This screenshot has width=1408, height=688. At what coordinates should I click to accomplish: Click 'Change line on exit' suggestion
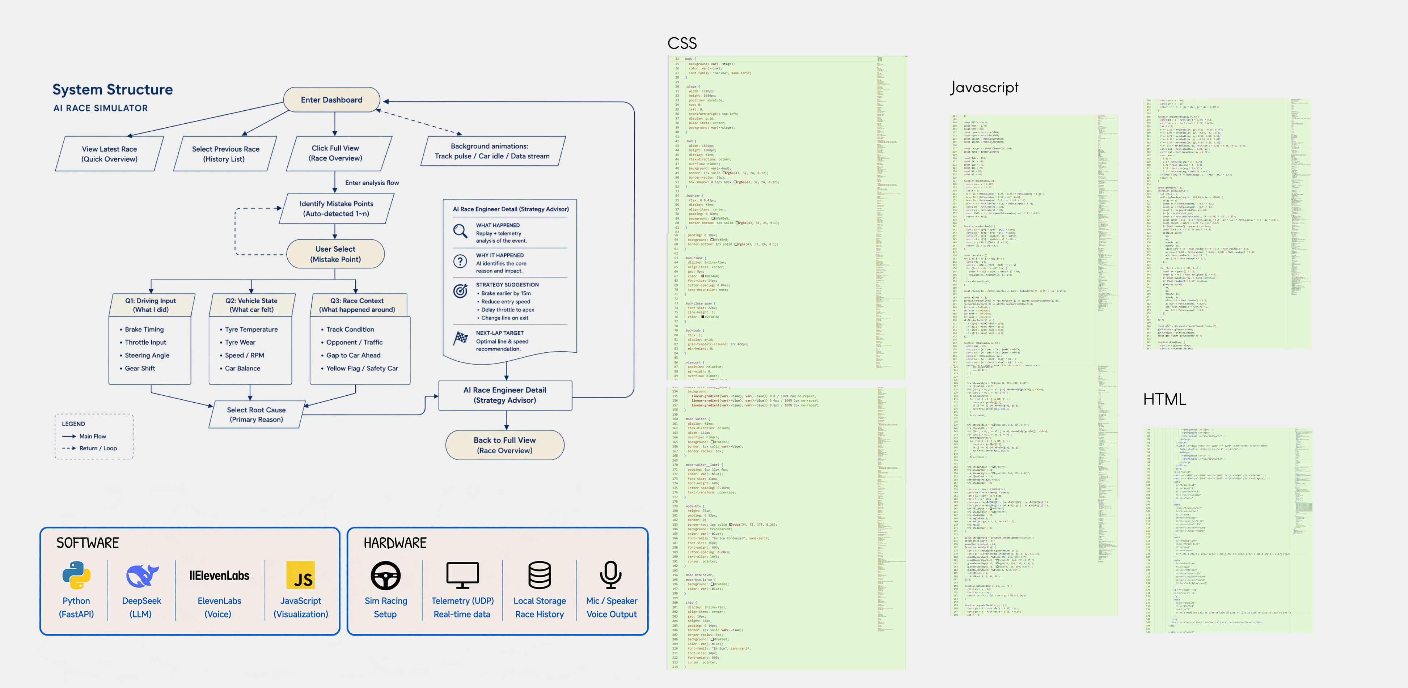click(x=505, y=318)
